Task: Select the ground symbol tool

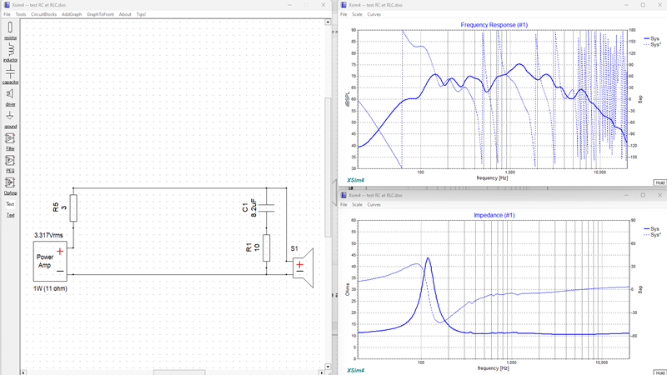Action: (10, 119)
